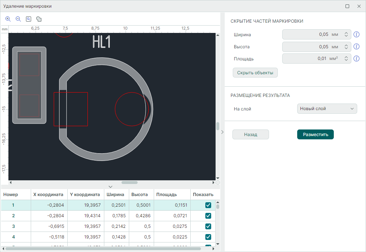Click the zoom to fit icon
Image resolution: width=366 pixels, height=252 pixels.
29,19
